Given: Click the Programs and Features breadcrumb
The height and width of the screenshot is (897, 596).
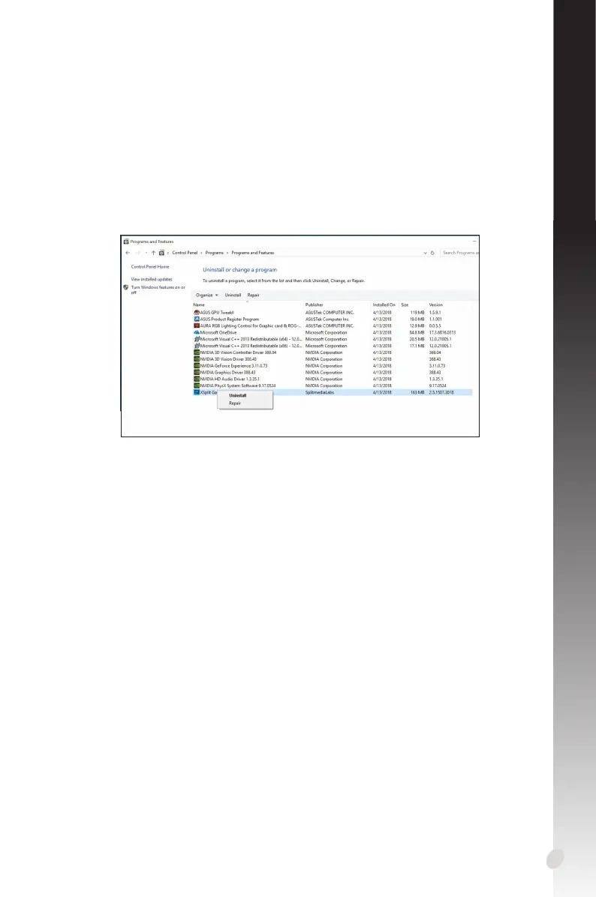Looking at the screenshot, I should (252, 253).
